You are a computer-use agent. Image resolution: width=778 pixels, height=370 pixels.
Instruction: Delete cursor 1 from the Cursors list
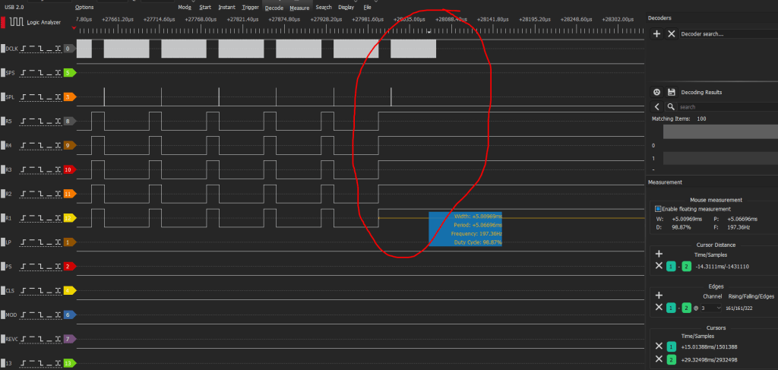[658, 346]
